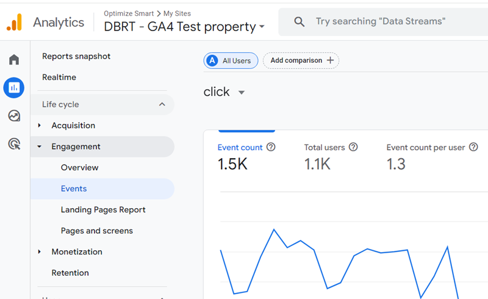The width and height of the screenshot is (488, 299).
Task: Expand the Monetization triangle
Action: click(x=39, y=251)
